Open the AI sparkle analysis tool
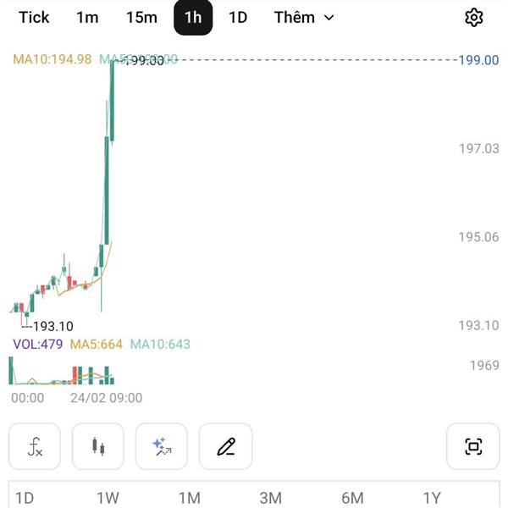Screen dimensions: 508x508 (162, 446)
